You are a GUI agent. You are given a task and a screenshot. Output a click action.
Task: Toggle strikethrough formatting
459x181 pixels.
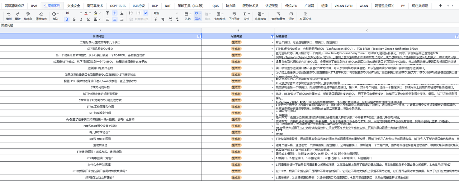click(x=74, y=19)
